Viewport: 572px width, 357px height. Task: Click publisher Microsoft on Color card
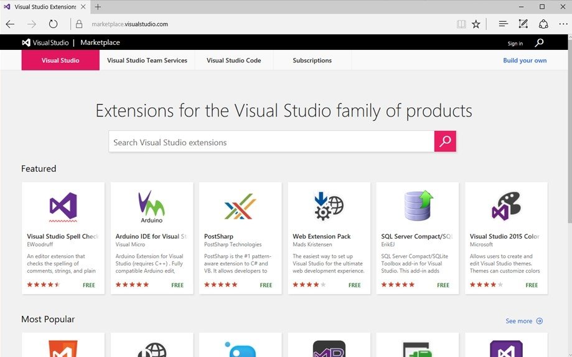click(x=481, y=244)
